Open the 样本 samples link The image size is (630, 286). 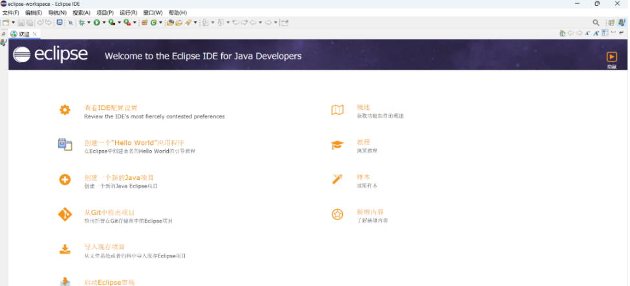click(x=364, y=177)
